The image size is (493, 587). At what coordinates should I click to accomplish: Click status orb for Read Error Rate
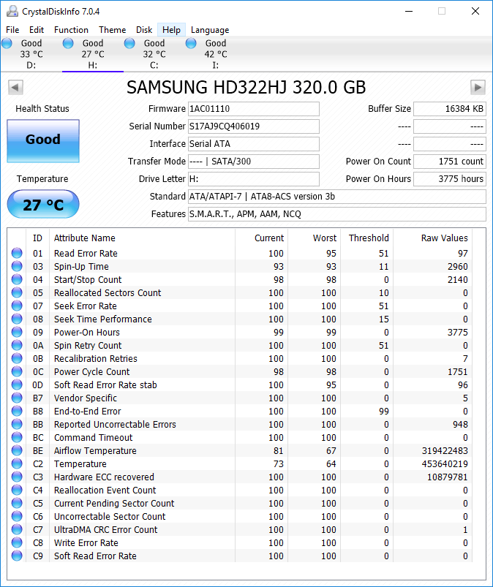pyautogui.click(x=17, y=253)
